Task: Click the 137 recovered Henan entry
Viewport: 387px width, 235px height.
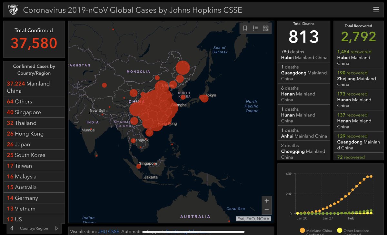Action: click(x=358, y=121)
